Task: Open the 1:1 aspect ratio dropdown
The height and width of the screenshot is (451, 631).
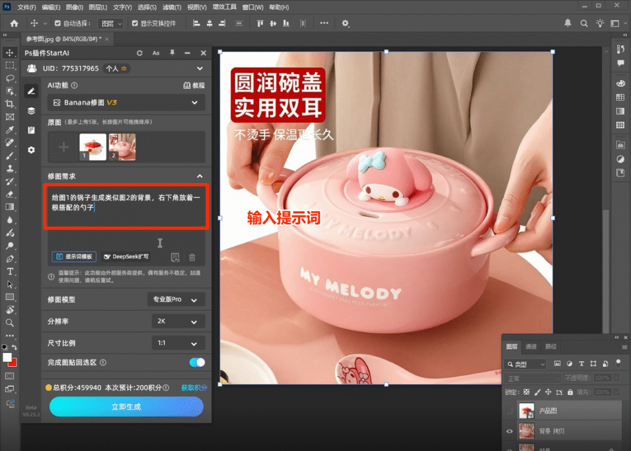Action: [178, 343]
